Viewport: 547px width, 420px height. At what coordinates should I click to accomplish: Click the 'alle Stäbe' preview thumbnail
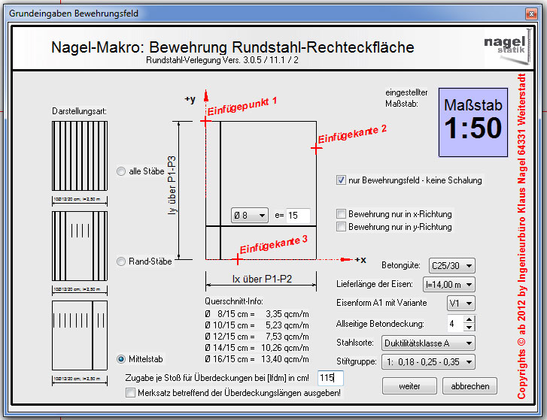pyautogui.click(x=81, y=157)
